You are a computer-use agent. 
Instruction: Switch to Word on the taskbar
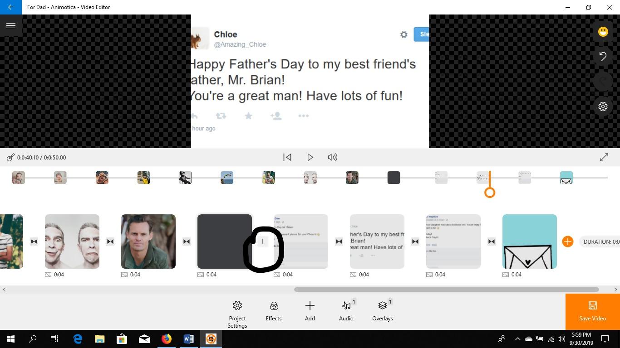(189, 339)
